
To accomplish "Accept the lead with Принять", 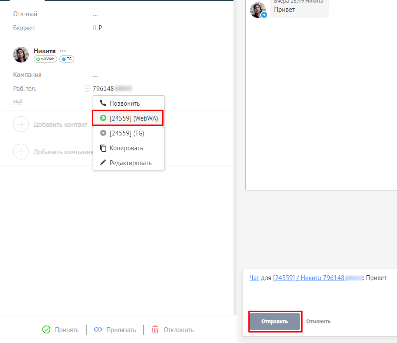I will [61, 330].
